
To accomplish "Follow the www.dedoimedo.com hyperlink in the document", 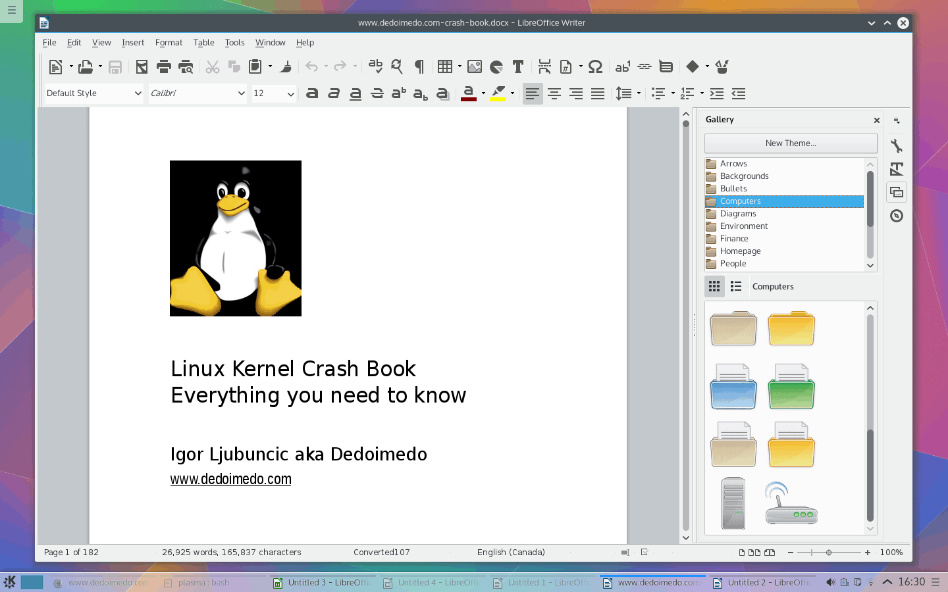I will pyautogui.click(x=230, y=479).
